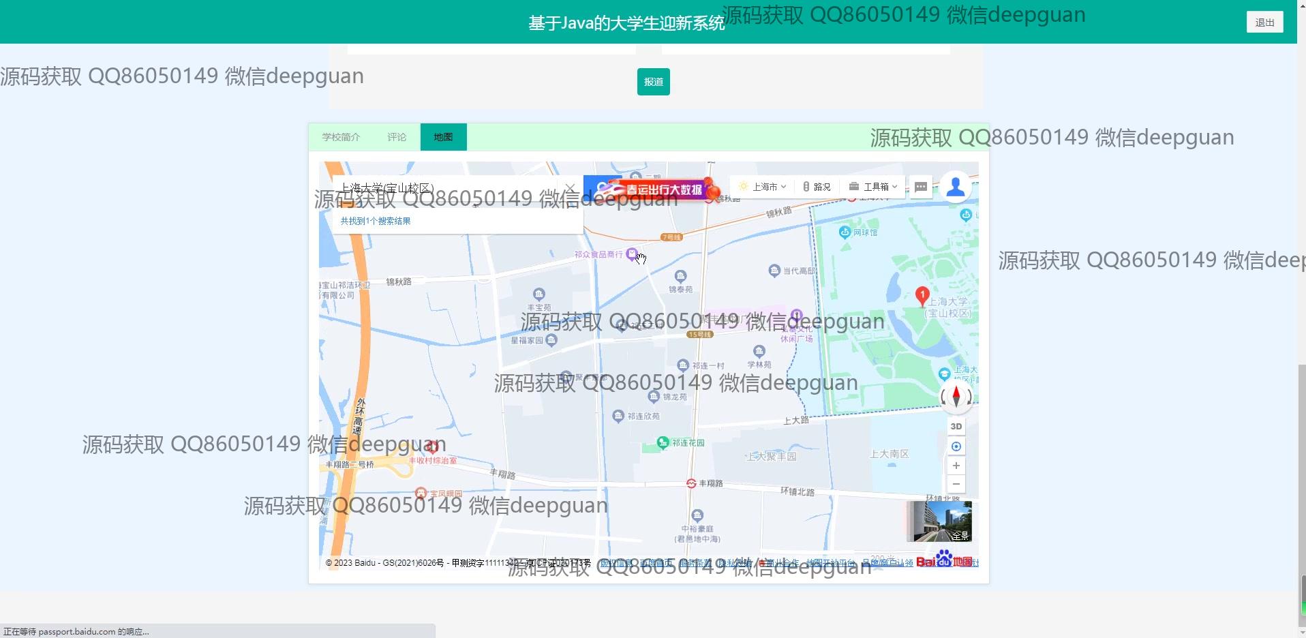Viewport: 1306px width, 638px height.
Task: Clear the map search with the X icon
Action: click(570, 188)
